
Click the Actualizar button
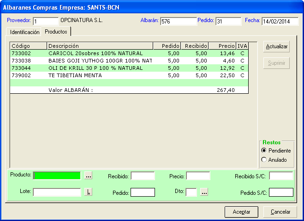pos(276,46)
